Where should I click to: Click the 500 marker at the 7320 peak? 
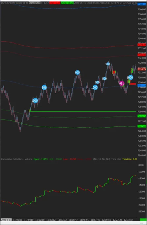108,64
